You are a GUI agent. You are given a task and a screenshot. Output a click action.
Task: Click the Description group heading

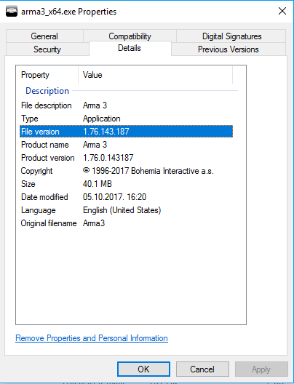47,91
